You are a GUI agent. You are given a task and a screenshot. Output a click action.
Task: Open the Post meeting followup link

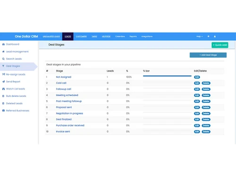point(69,101)
